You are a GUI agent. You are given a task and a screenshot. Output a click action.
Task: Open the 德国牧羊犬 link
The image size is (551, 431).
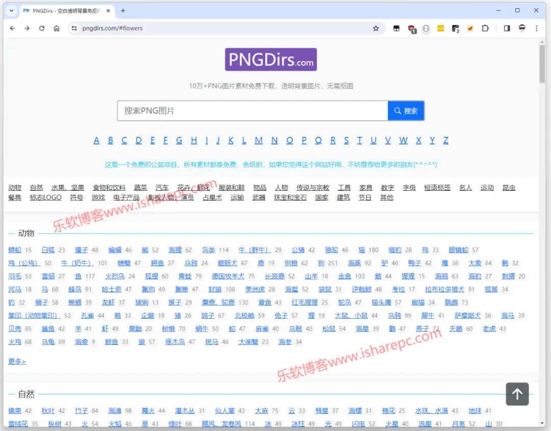click(x=228, y=276)
